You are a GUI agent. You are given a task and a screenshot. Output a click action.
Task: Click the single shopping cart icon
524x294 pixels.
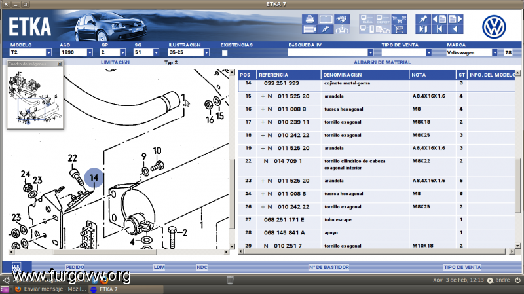399,29
